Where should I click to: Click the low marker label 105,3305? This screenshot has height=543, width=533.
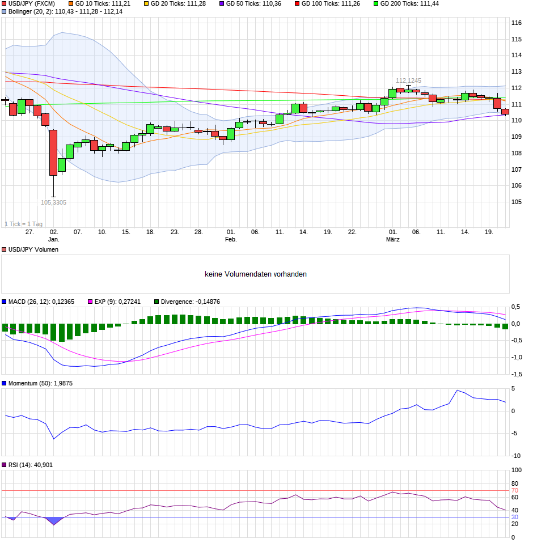[53, 202]
